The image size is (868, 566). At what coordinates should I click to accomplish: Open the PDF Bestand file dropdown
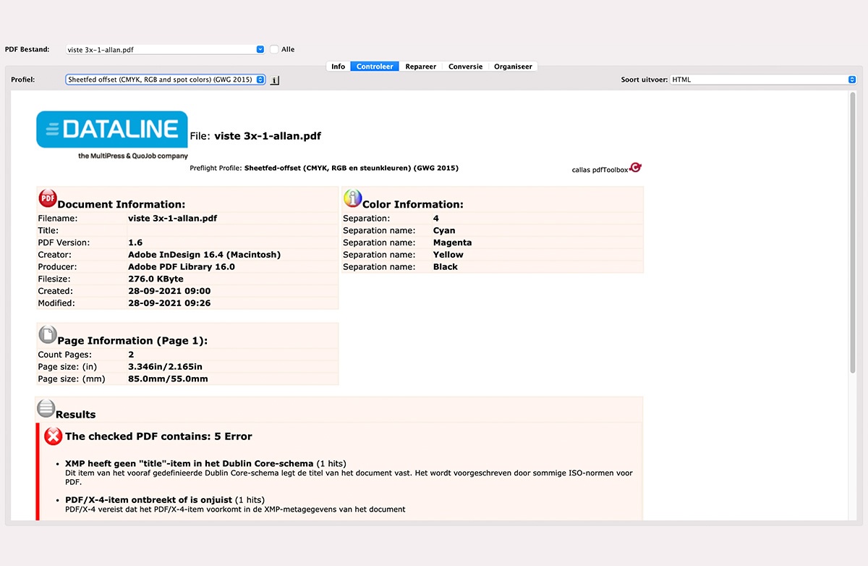click(x=165, y=49)
